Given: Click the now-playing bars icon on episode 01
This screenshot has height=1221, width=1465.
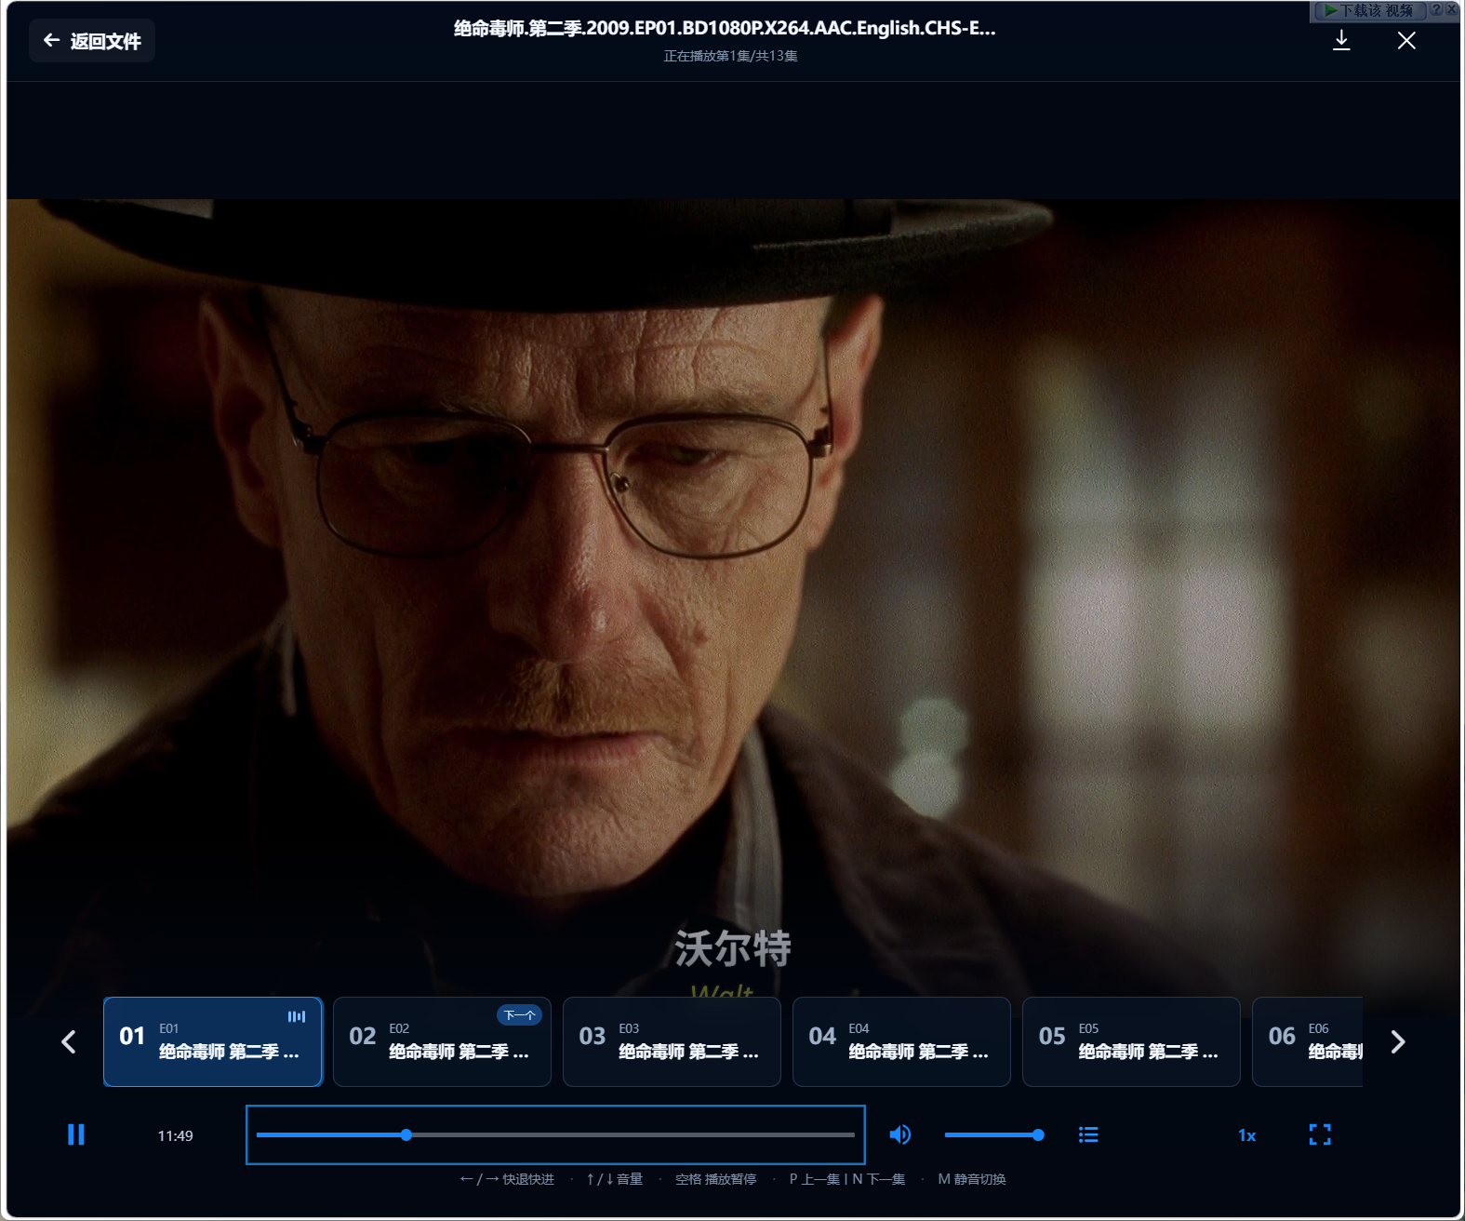Looking at the screenshot, I should point(297,1016).
